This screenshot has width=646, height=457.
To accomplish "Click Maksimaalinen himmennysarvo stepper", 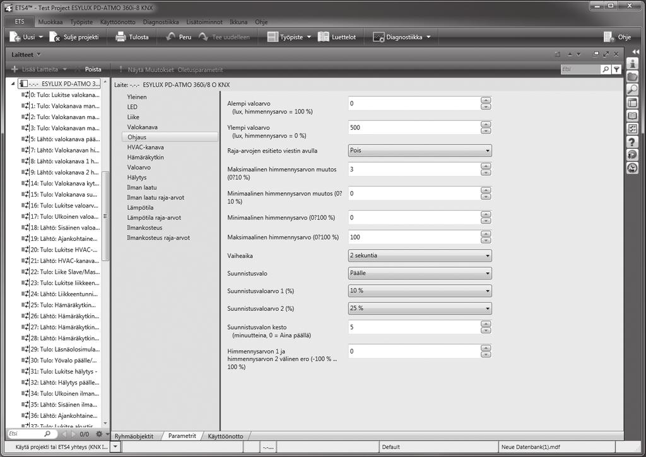I will [486, 237].
